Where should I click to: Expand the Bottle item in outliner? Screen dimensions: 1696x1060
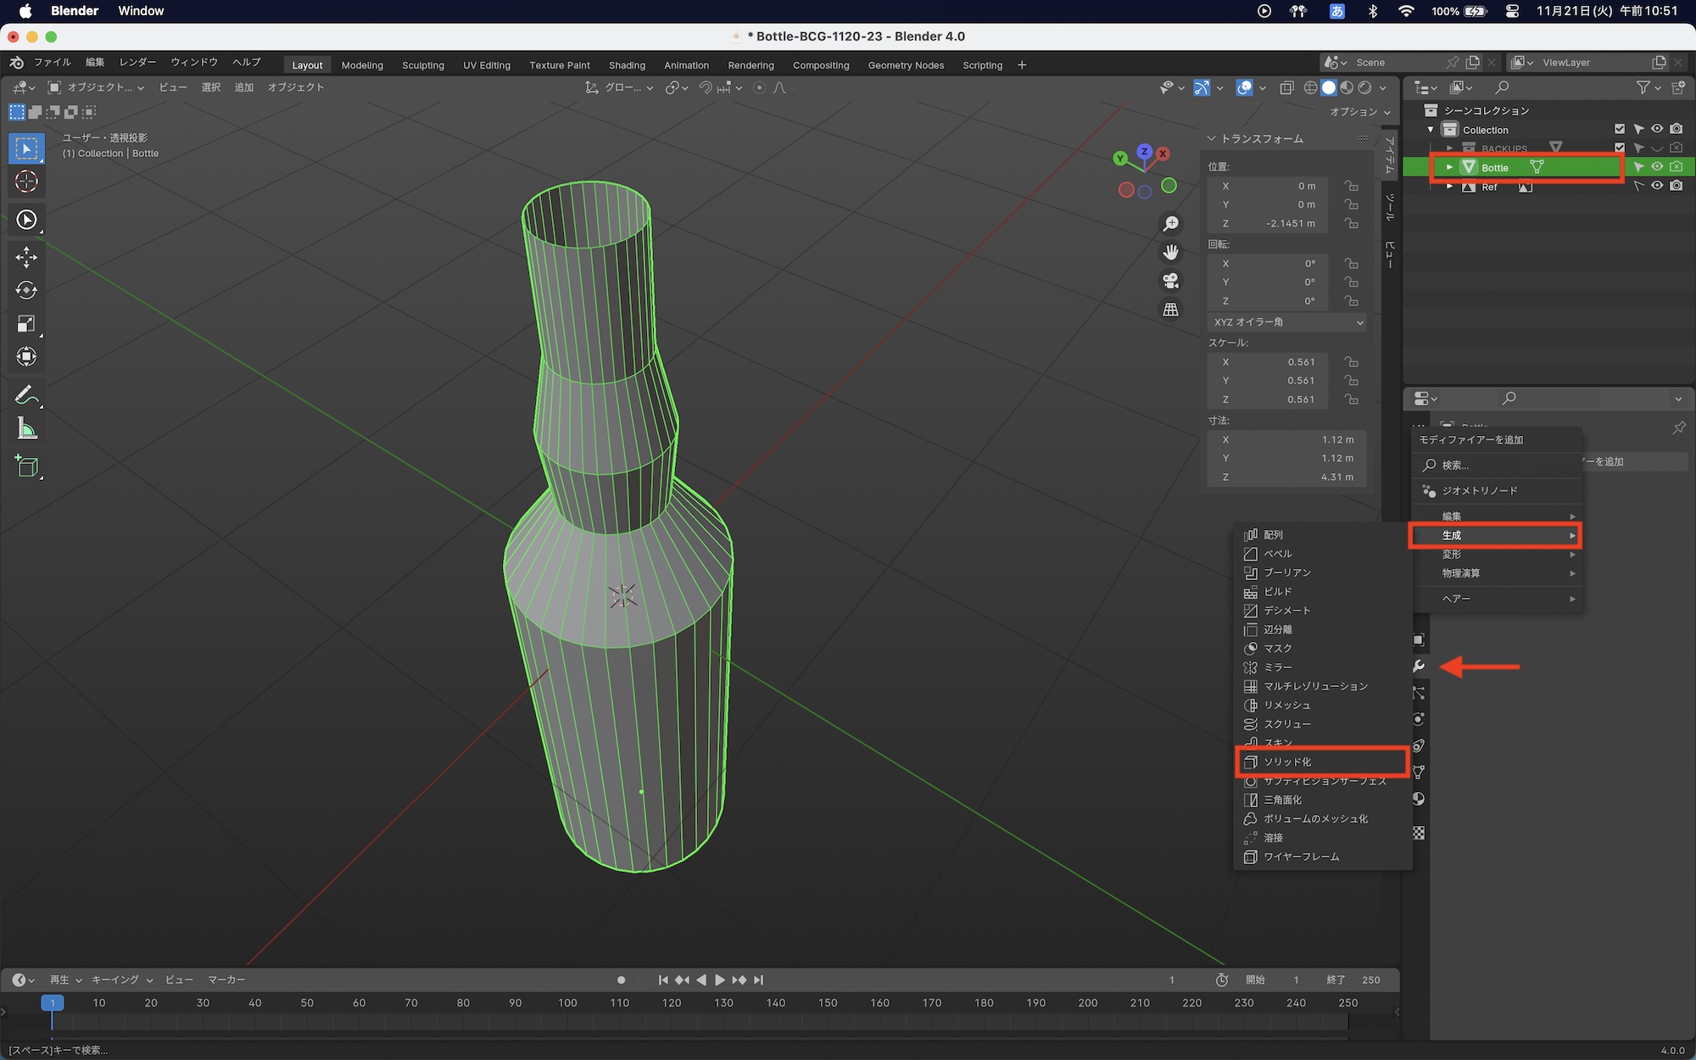pos(1449,167)
